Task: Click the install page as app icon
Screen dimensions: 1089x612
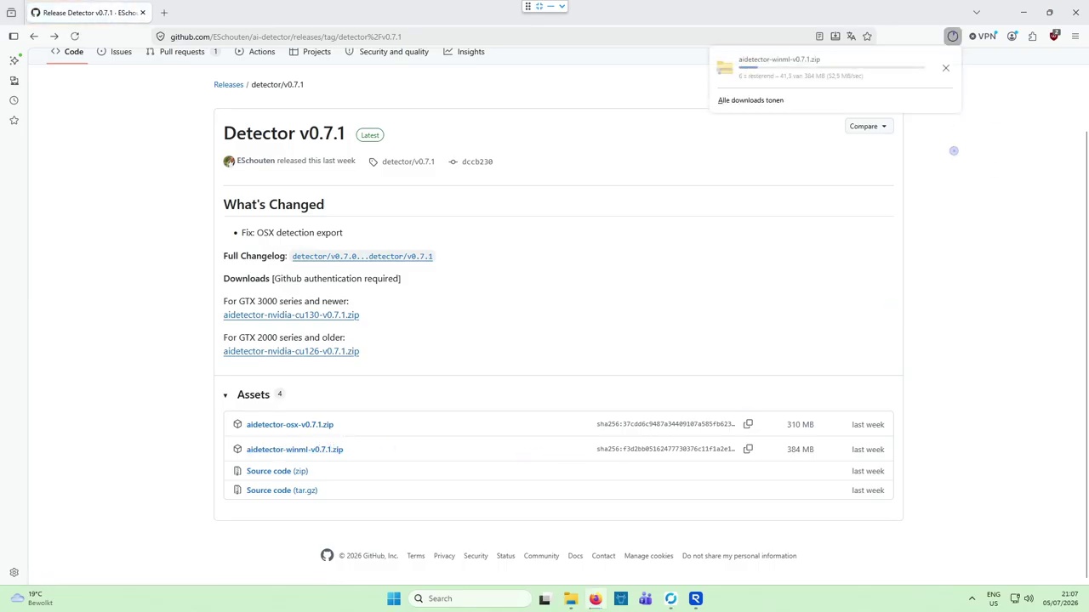Action: (x=835, y=37)
